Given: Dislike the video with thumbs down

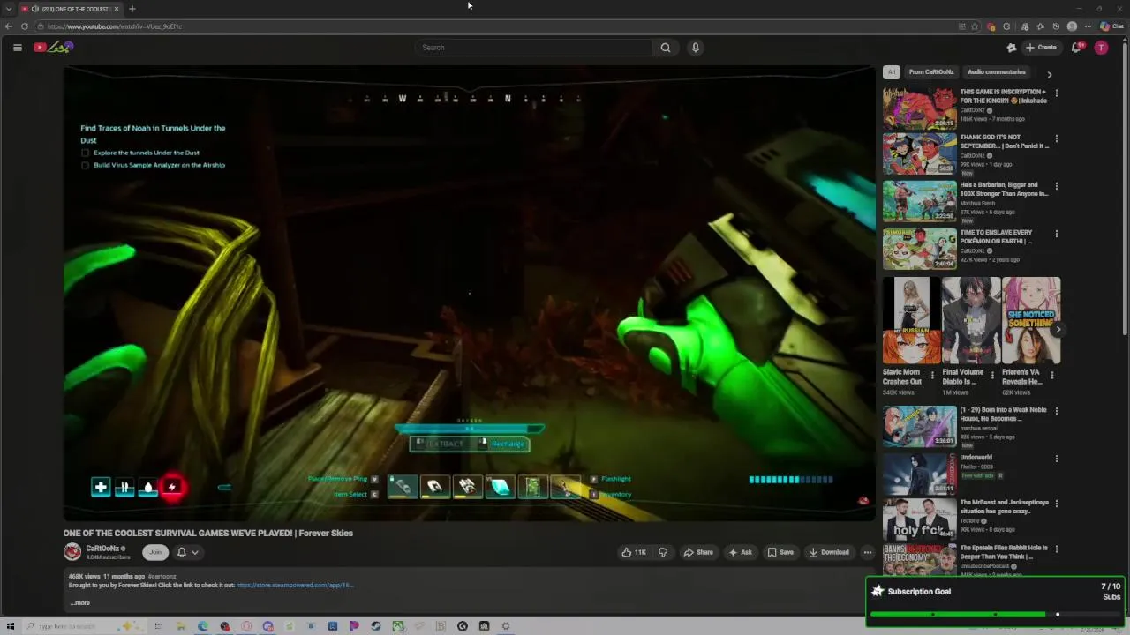Looking at the screenshot, I should 663,552.
